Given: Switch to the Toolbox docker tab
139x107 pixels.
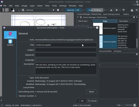Looking at the screenshot, I should tap(126, 14).
